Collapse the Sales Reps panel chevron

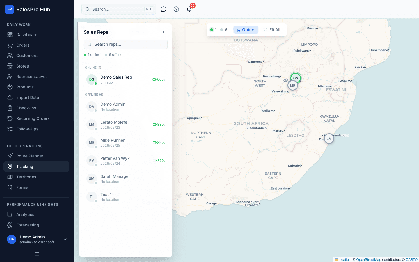[164, 32]
